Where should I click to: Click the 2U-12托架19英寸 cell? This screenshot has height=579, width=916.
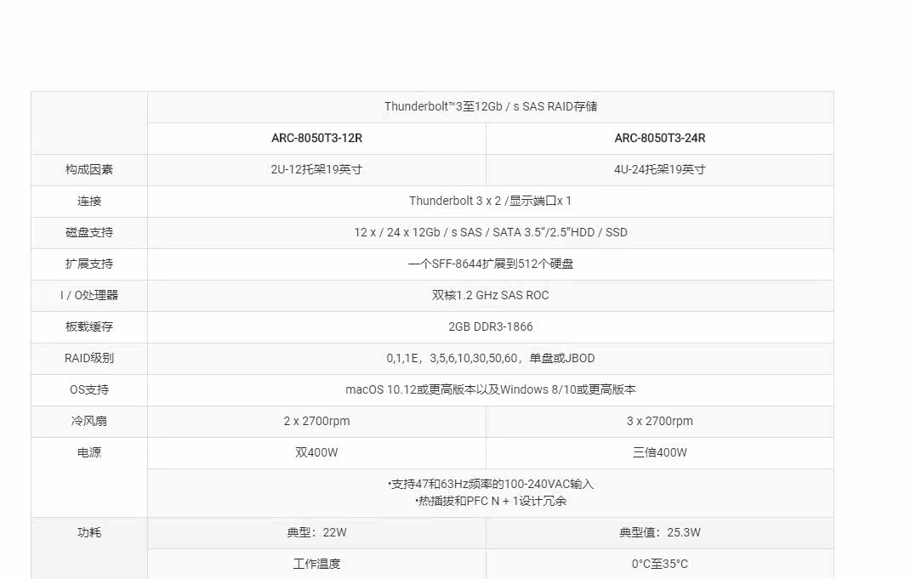click(316, 170)
